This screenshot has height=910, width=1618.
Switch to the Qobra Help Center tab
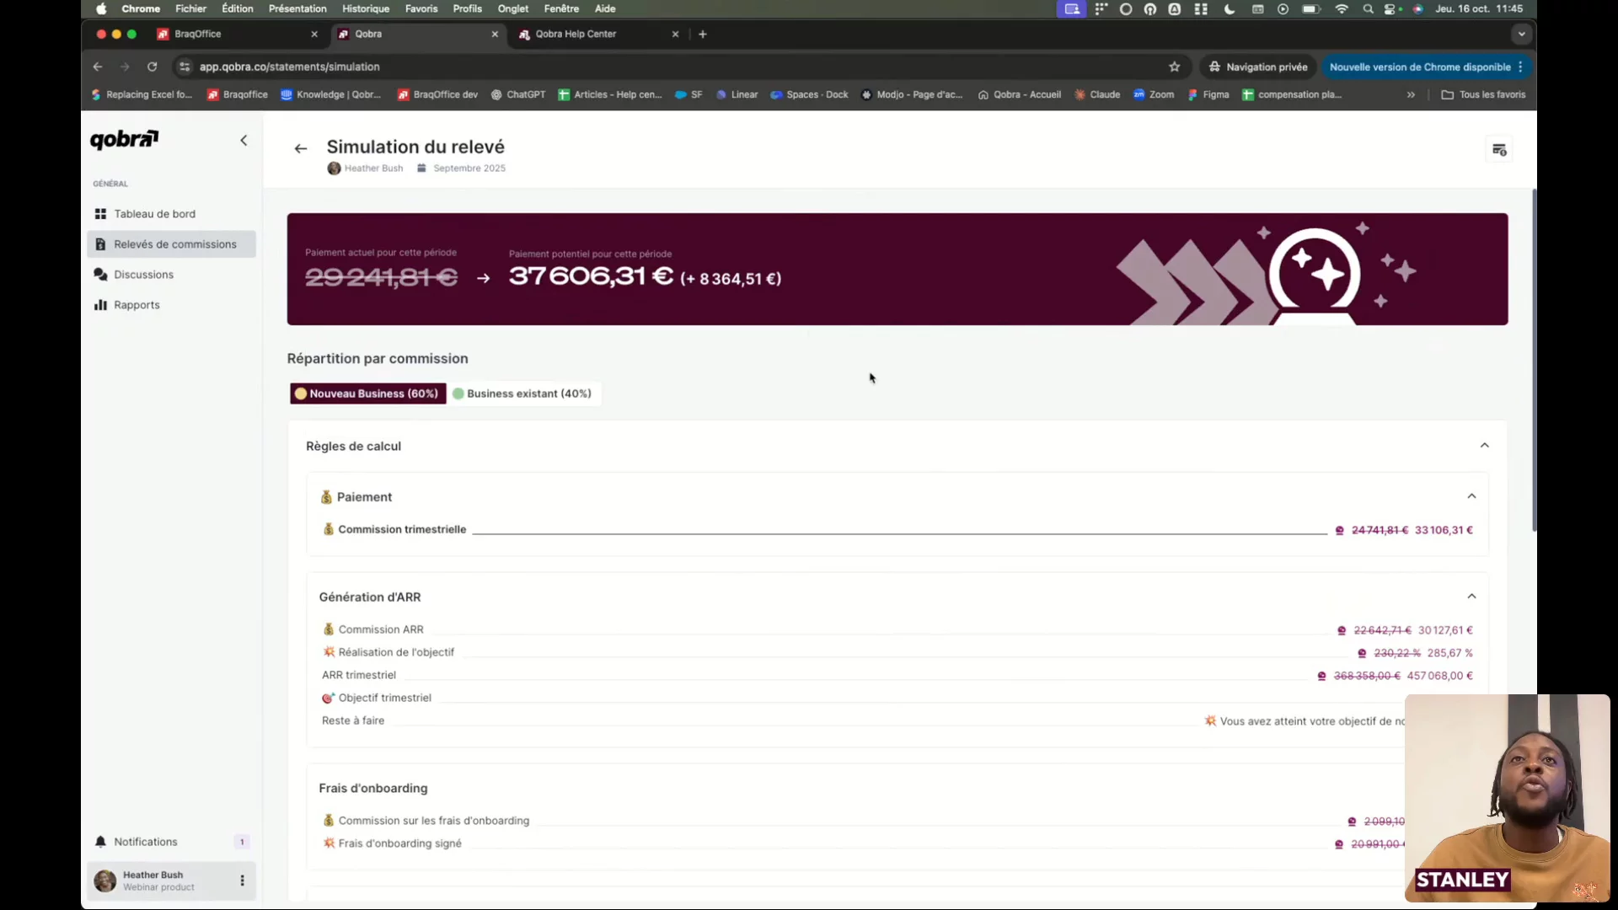[x=576, y=34]
